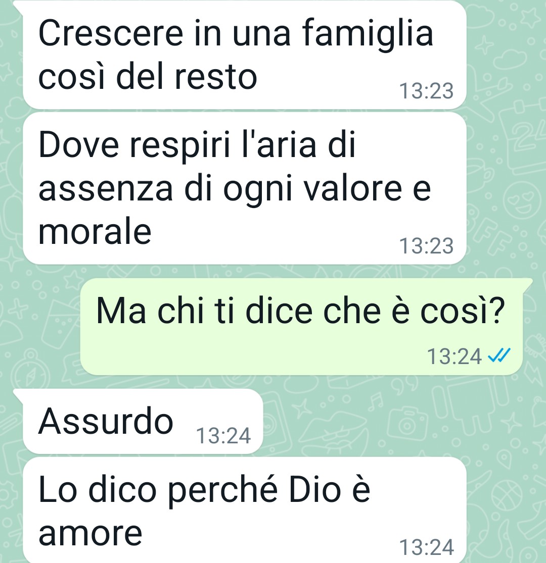
Task: Select the sent message 'Ma chi ti dice che è così?'
Action: point(301,327)
